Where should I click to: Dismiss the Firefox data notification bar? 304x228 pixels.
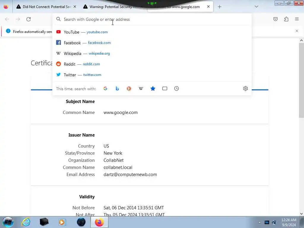(297, 31)
